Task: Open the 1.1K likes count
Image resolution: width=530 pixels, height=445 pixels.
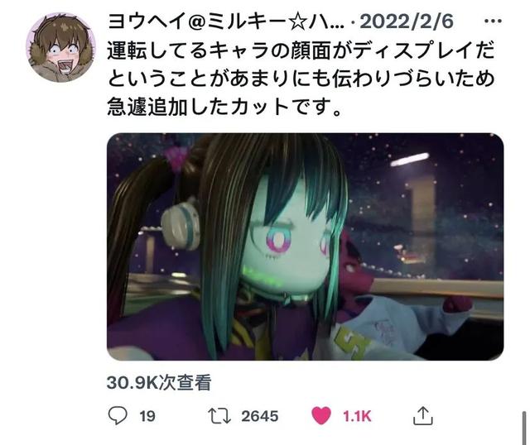Action: [x=357, y=416]
